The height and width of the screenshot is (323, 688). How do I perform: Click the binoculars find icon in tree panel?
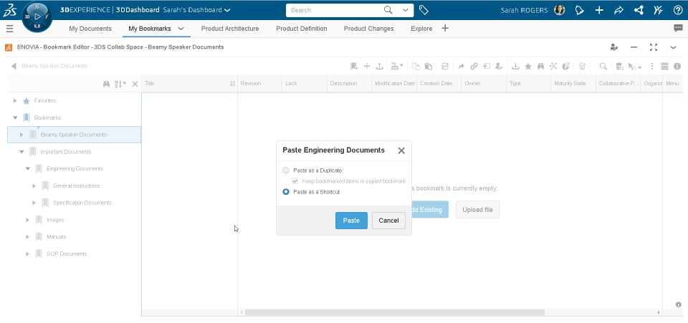click(x=106, y=84)
